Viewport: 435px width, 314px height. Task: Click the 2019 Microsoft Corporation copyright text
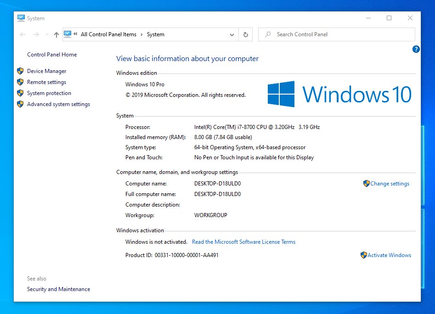pos(186,95)
